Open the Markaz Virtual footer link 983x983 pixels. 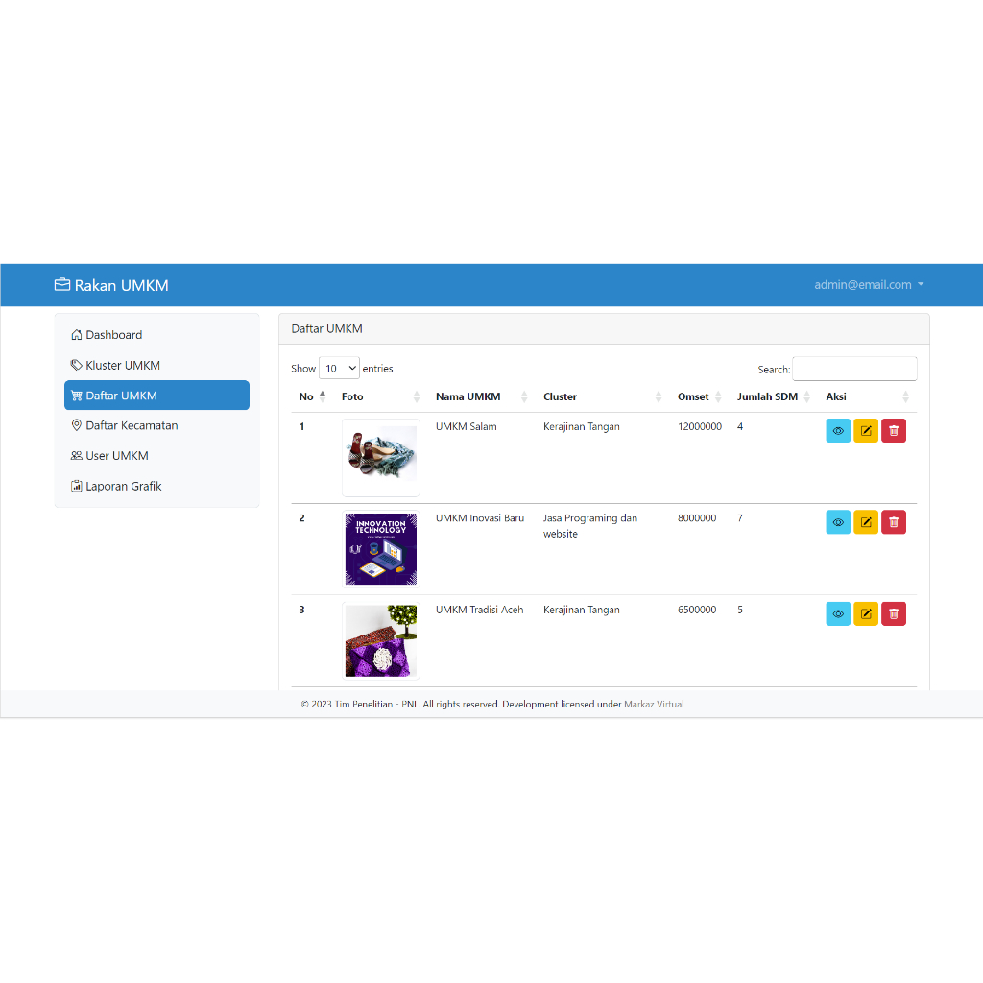[x=654, y=705]
